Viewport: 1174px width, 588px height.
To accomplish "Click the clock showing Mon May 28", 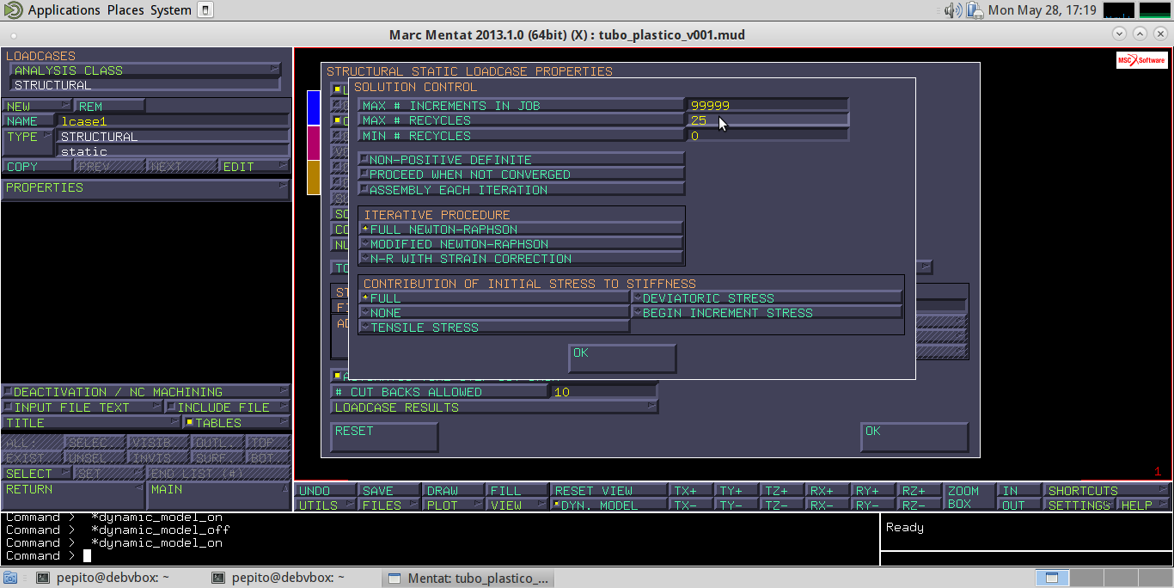I will (1042, 10).
